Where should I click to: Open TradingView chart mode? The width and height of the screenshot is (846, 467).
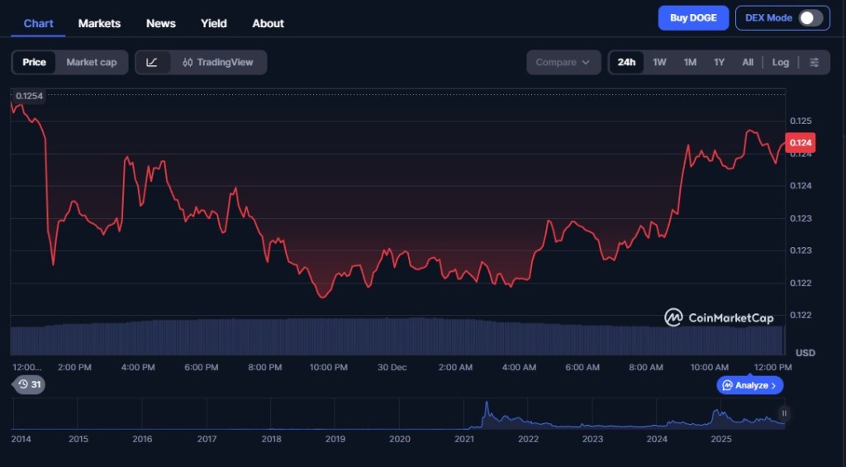(x=218, y=62)
